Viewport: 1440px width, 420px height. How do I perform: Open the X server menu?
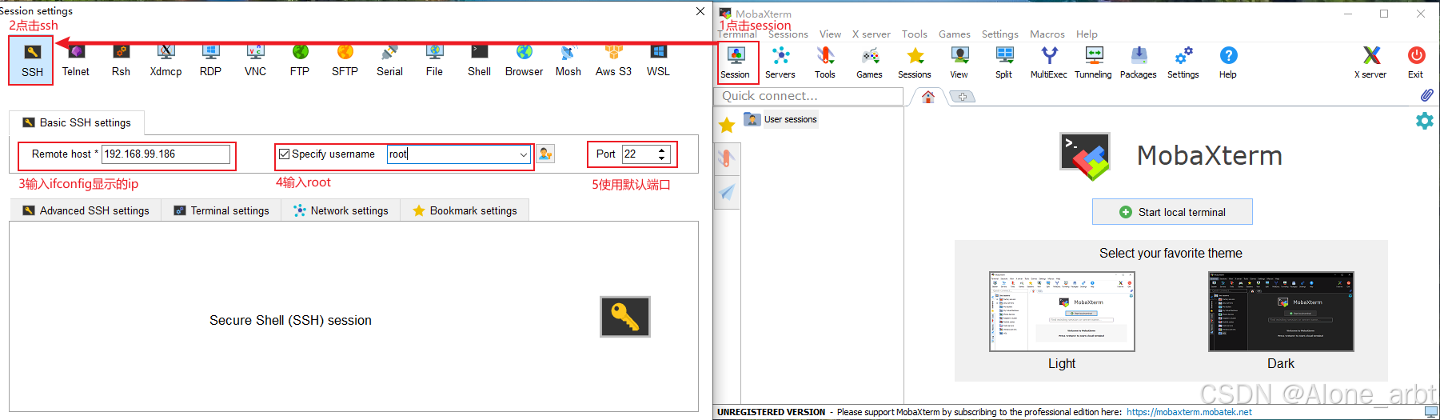pyautogui.click(x=871, y=34)
